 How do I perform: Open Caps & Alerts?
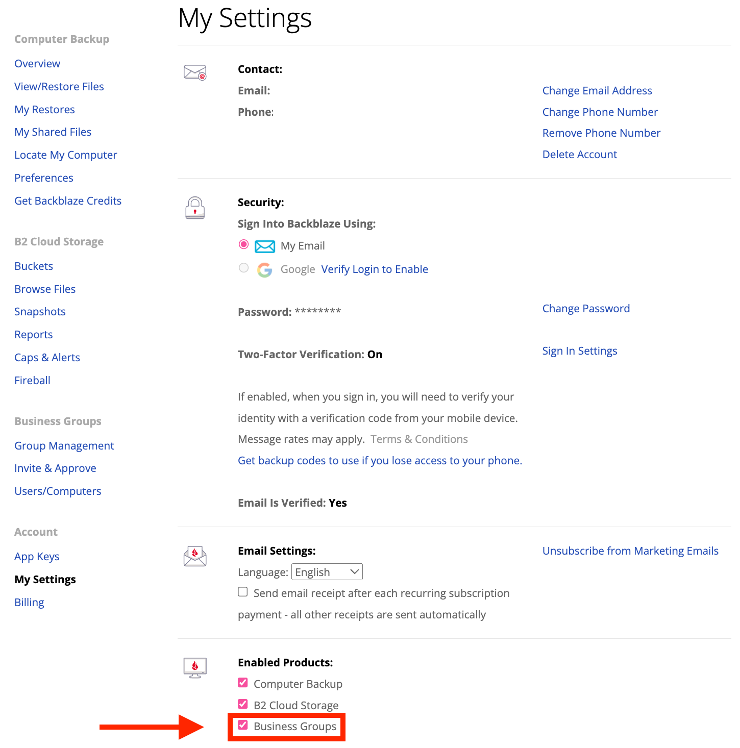[47, 358]
